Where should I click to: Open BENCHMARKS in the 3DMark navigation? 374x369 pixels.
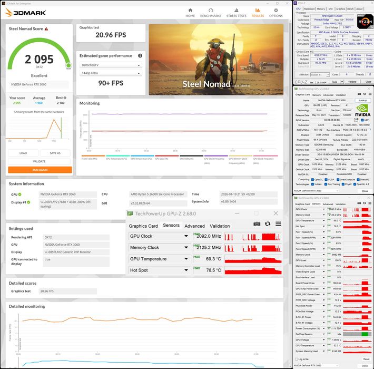point(211,13)
